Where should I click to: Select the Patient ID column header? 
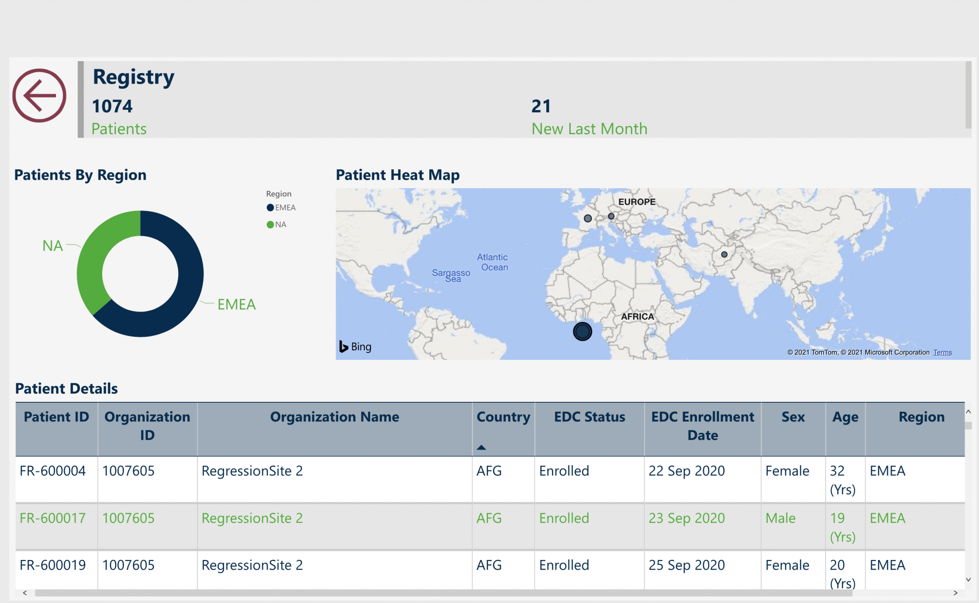[x=55, y=416]
